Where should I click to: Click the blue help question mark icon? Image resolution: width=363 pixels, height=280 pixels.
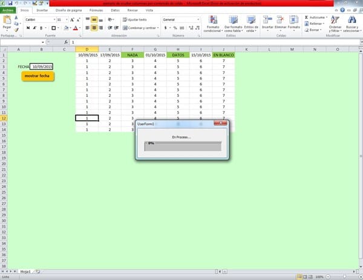point(342,10)
